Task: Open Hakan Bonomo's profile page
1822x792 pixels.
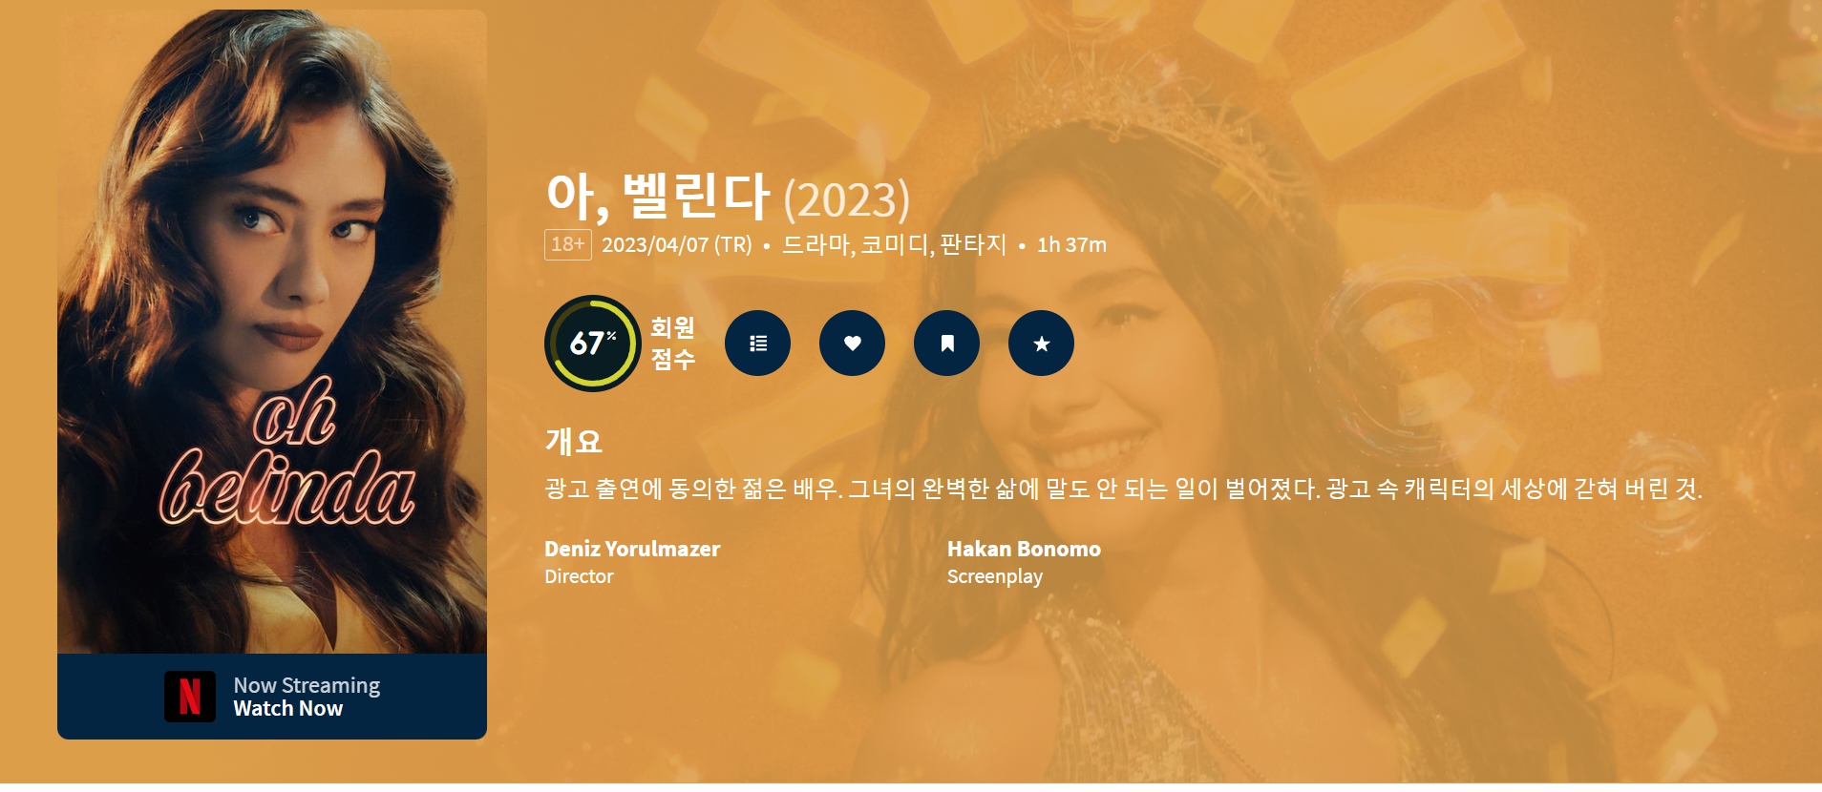Action: pos(1024,549)
